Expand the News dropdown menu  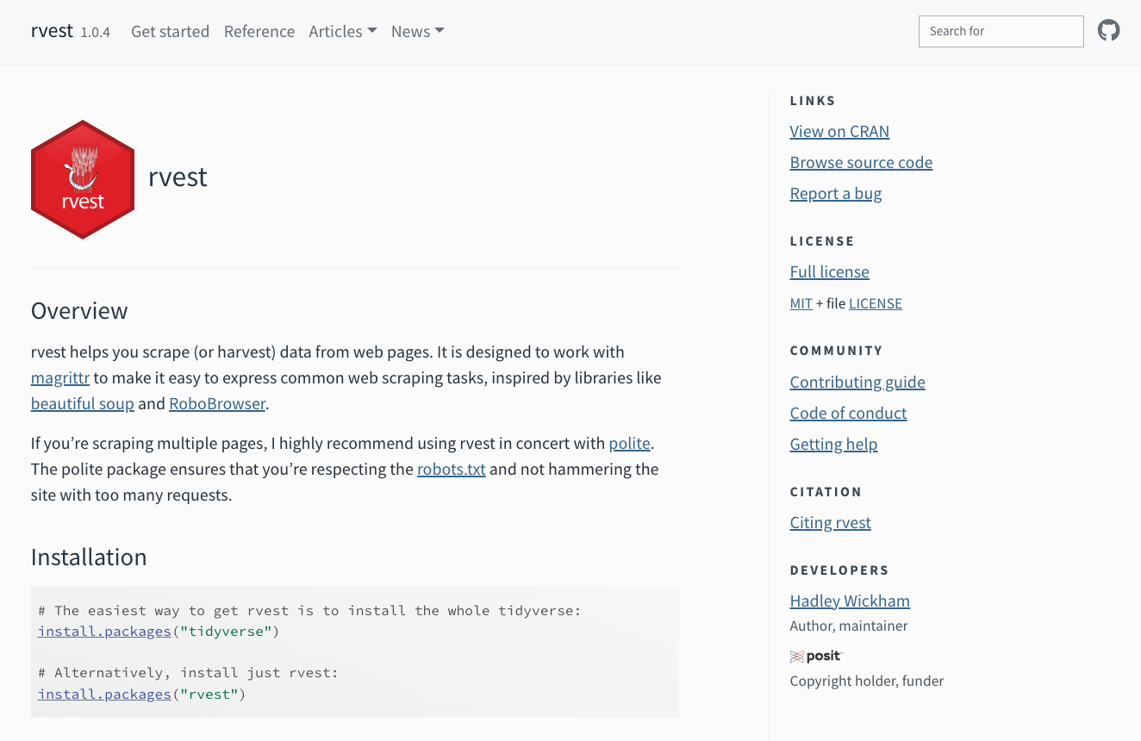417,31
